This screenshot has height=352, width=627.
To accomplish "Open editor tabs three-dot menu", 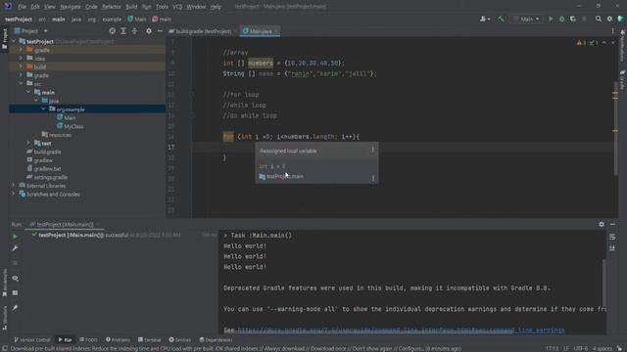I will coord(612,30).
